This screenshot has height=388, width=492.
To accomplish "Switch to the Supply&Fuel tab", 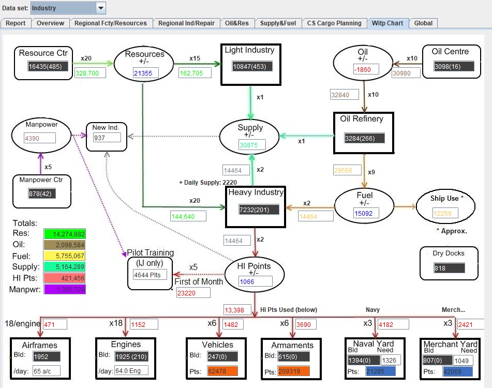I will (278, 23).
